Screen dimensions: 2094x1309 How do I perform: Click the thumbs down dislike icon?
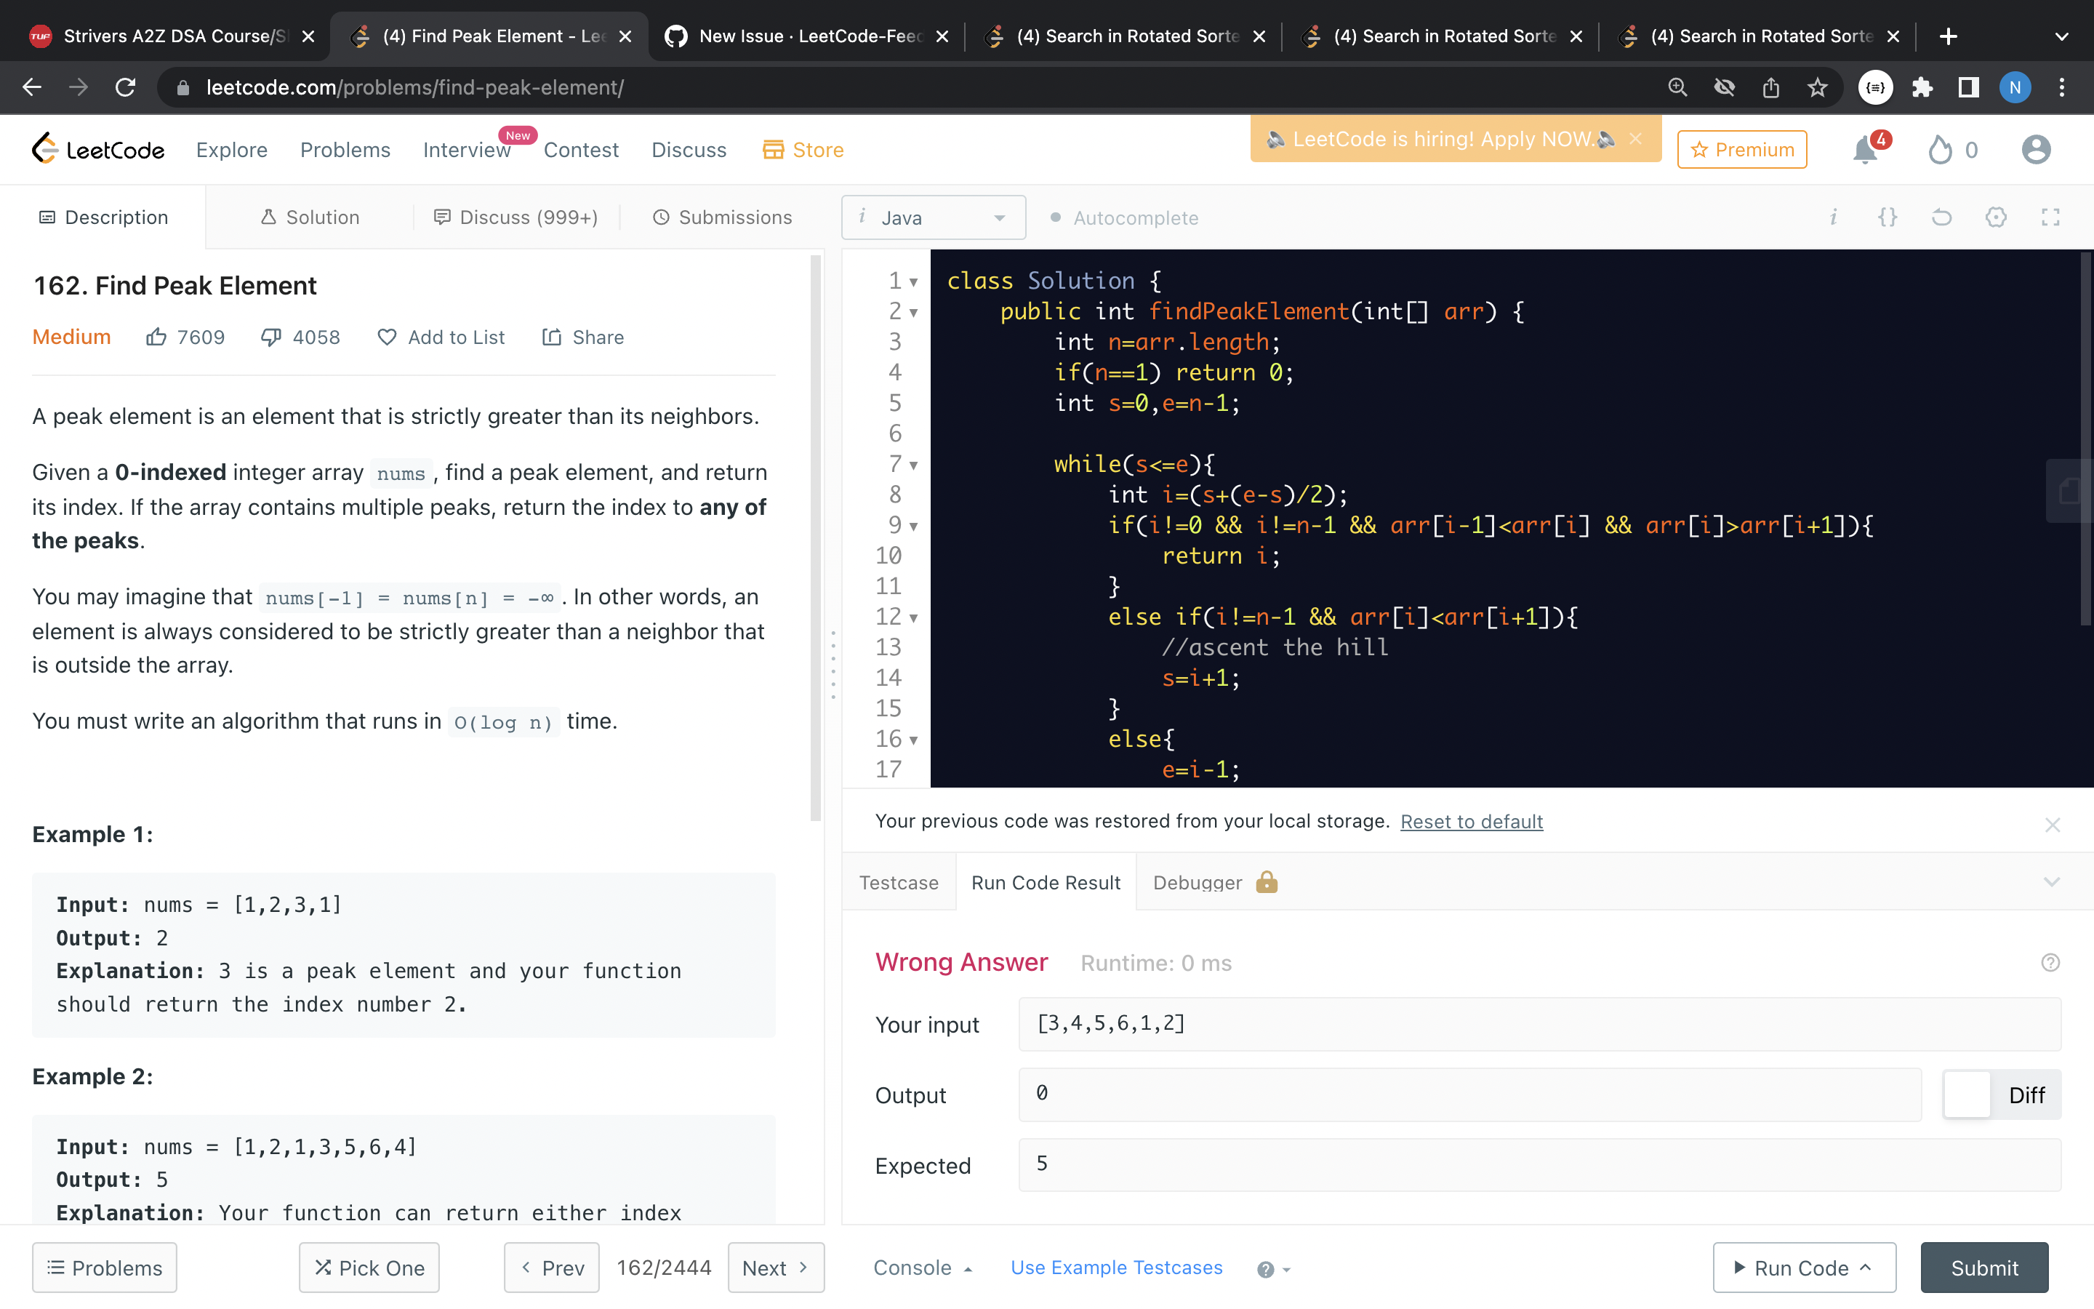pyautogui.click(x=270, y=337)
